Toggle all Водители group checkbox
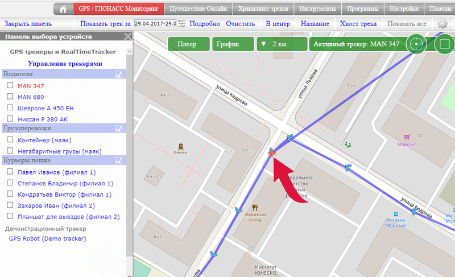455x277 pixels. [x=119, y=75]
